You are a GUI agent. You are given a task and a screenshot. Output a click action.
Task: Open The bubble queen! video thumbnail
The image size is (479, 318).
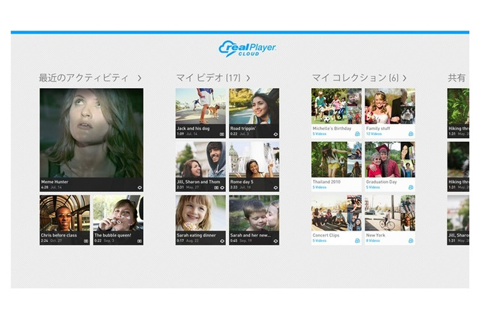pos(118,213)
